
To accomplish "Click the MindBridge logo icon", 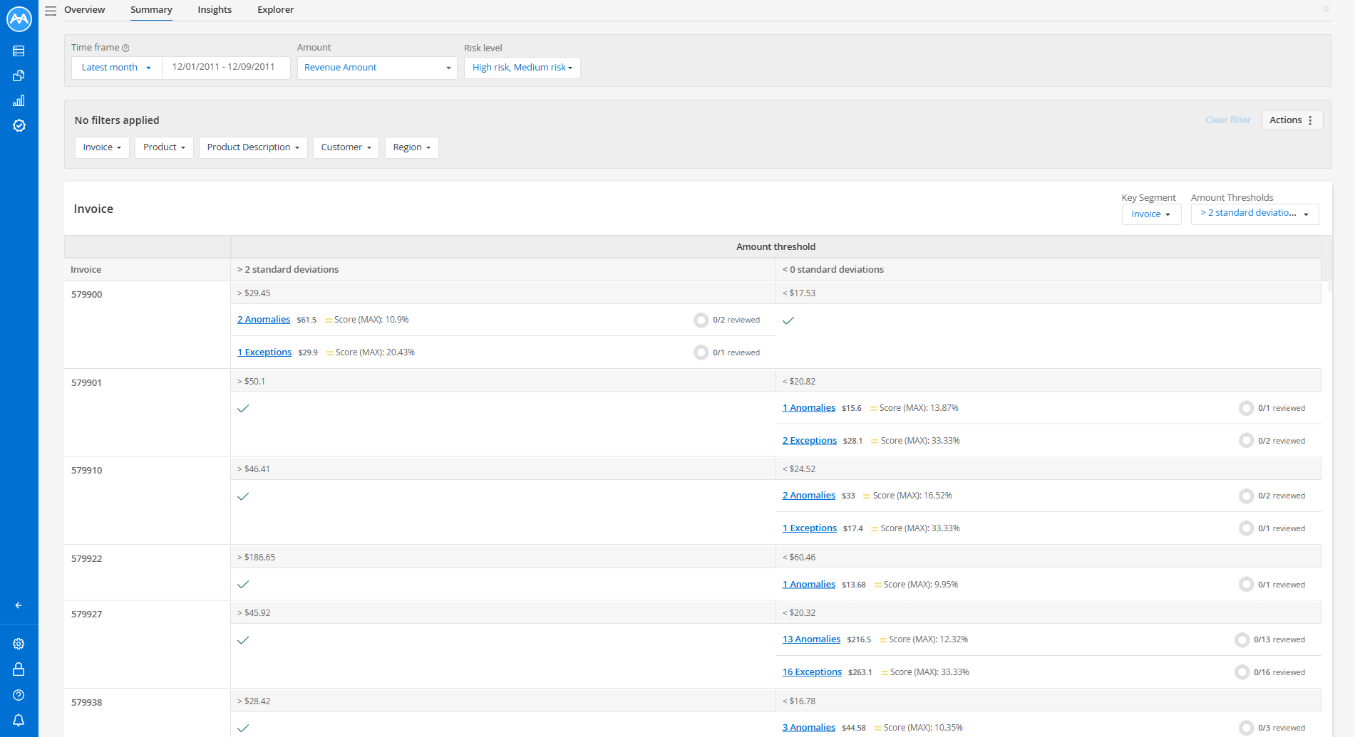I will (x=19, y=19).
